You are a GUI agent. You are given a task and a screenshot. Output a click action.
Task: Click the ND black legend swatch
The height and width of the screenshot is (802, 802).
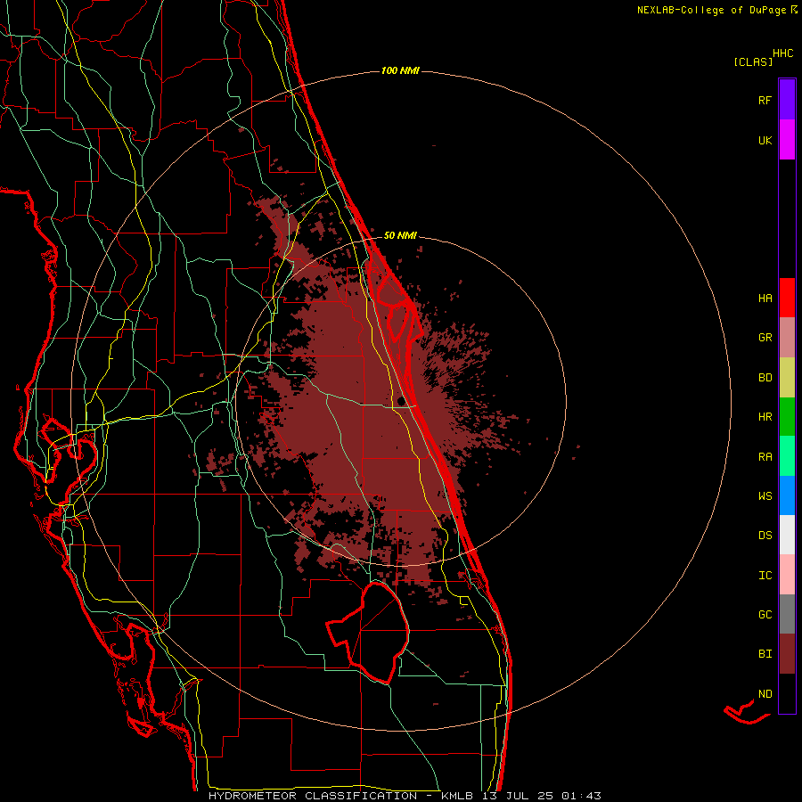tap(787, 693)
